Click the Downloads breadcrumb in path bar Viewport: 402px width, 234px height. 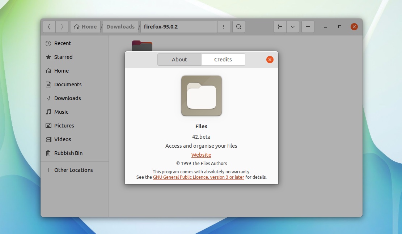coord(120,27)
